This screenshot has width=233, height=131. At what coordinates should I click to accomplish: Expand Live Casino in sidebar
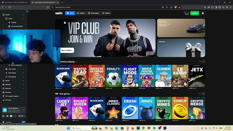click(x=23, y=69)
